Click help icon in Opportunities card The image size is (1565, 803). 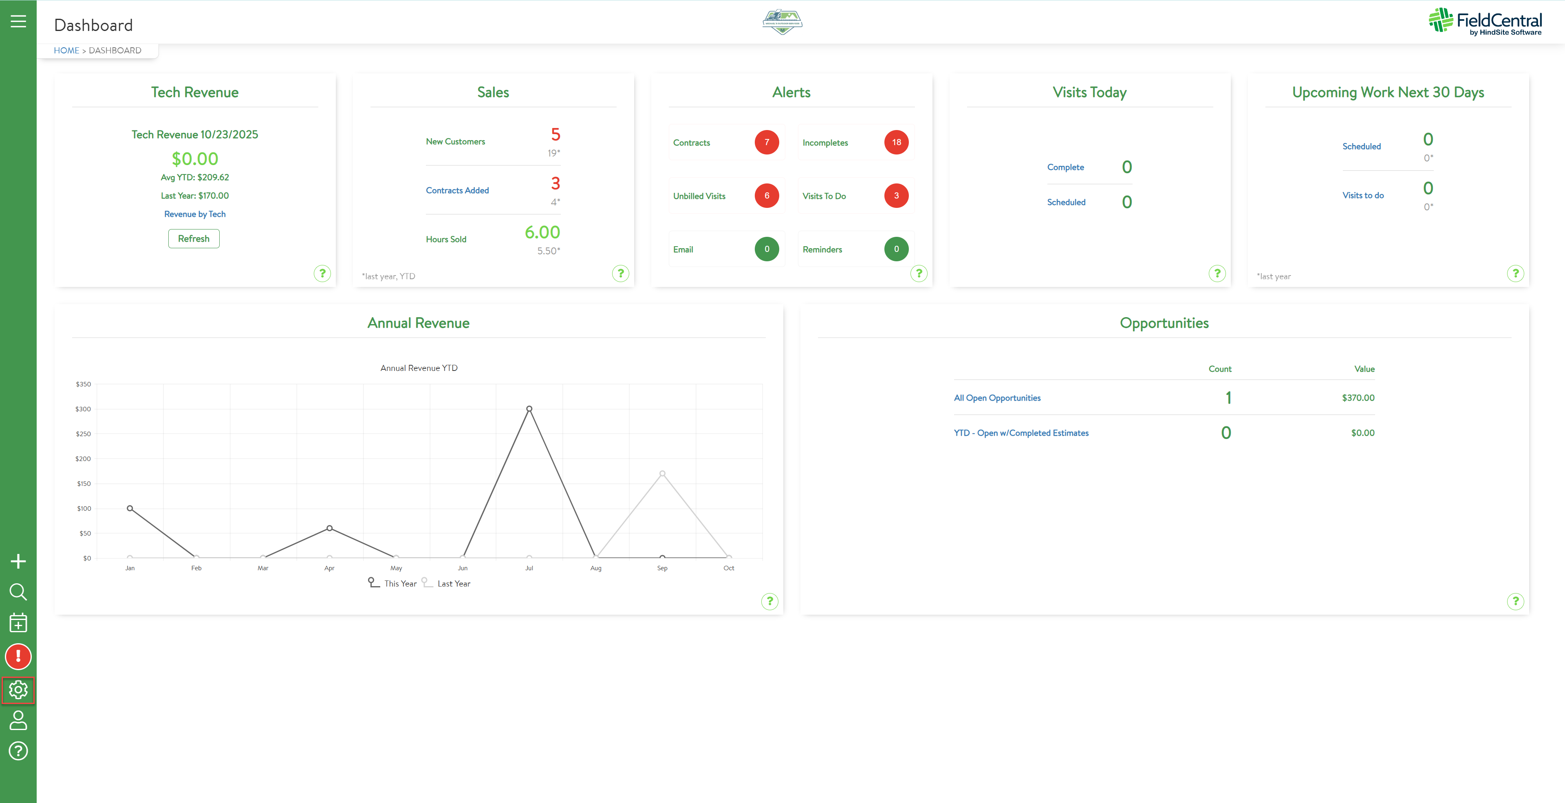pos(1515,601)
